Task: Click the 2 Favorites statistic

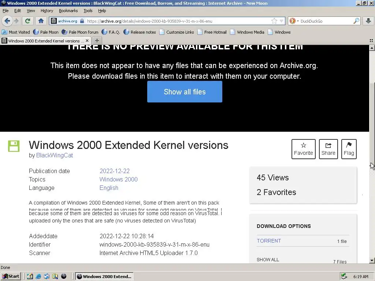Action: click(276, 192)
